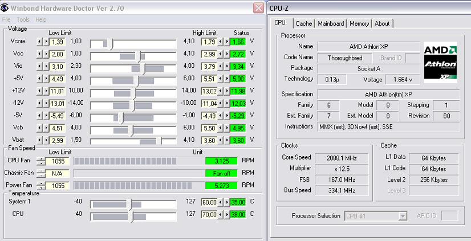Click the Power Fan low limit spinner

point(41,186)
